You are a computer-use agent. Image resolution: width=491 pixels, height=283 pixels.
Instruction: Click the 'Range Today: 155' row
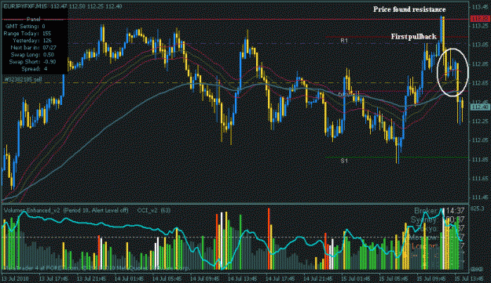(27, 34)
